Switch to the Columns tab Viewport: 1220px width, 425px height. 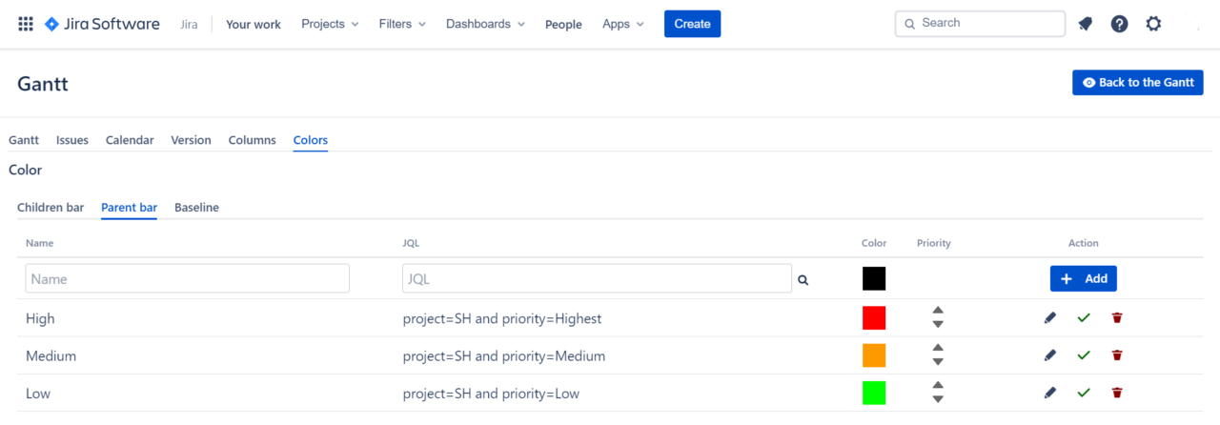pos(252,140)
